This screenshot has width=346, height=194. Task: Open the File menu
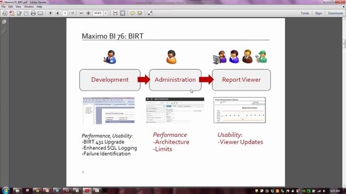(x=3, y=7)
